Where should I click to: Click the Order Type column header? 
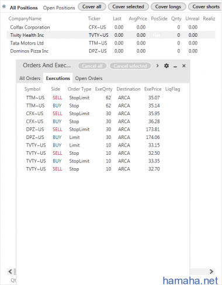click(x=79, y=89)
